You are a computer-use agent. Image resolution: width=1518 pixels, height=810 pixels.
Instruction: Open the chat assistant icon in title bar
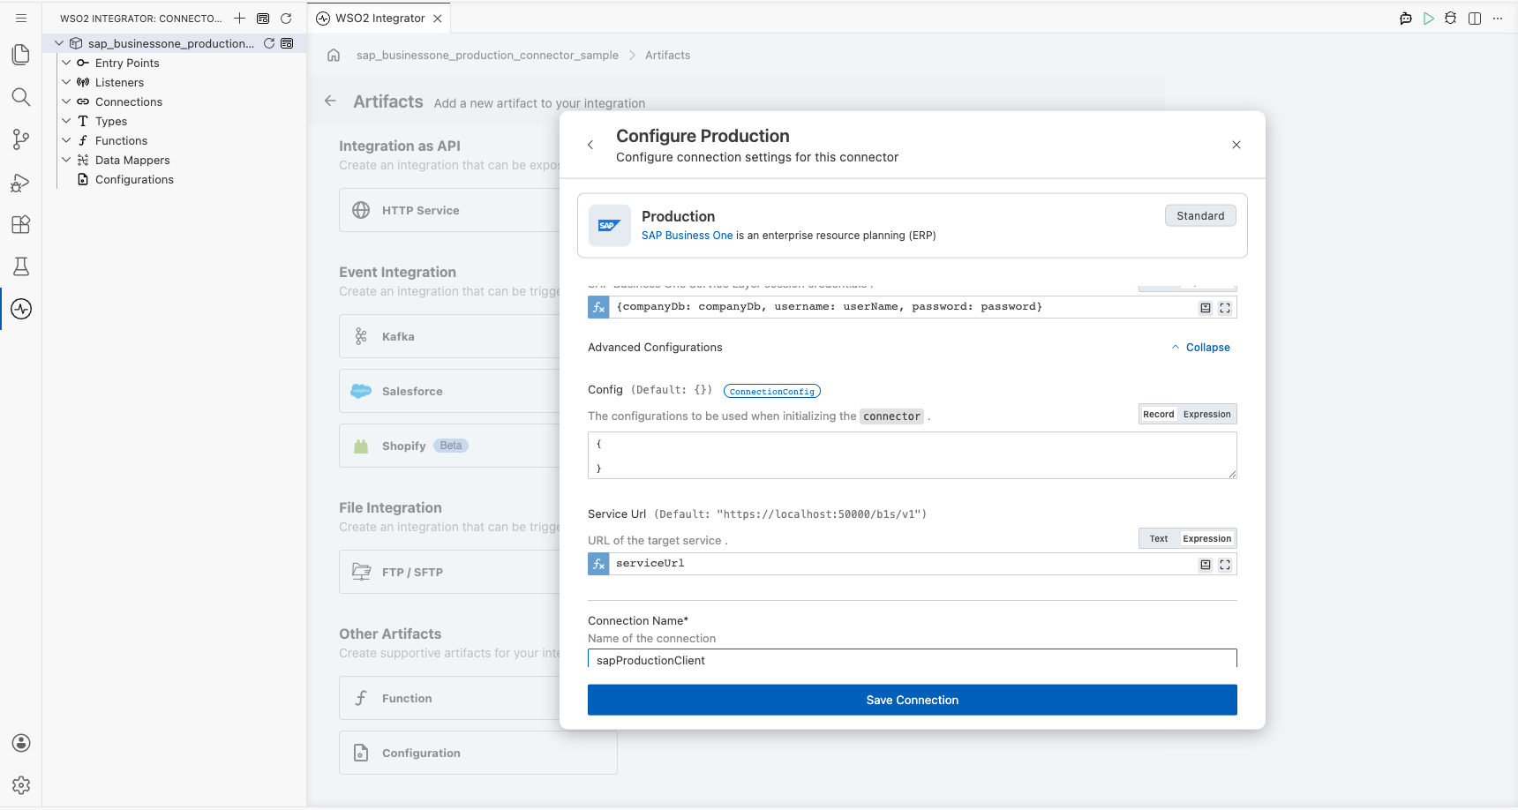1406,18
